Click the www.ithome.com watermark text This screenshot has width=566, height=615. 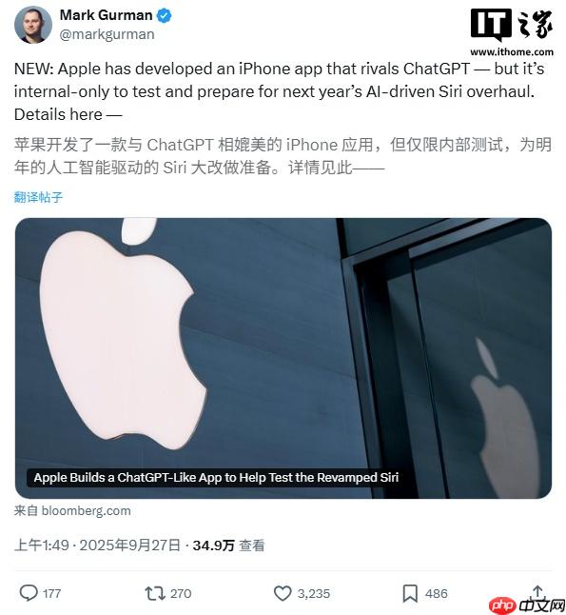[x=512, y=51]
